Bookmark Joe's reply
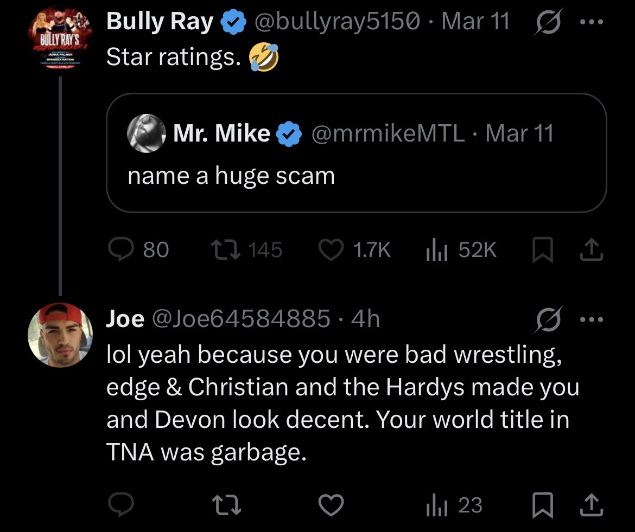 click(x=542, y=505)
